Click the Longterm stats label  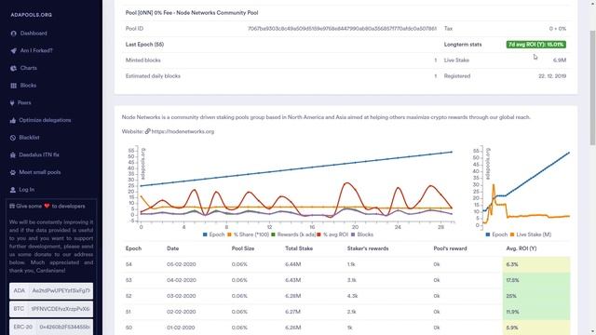(463, 45)
